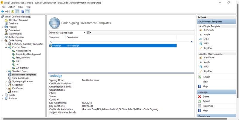The height and width of the screenshot is (120, 239).
Task: Add Single Template GPG action
Action: (x=206, y=44)
